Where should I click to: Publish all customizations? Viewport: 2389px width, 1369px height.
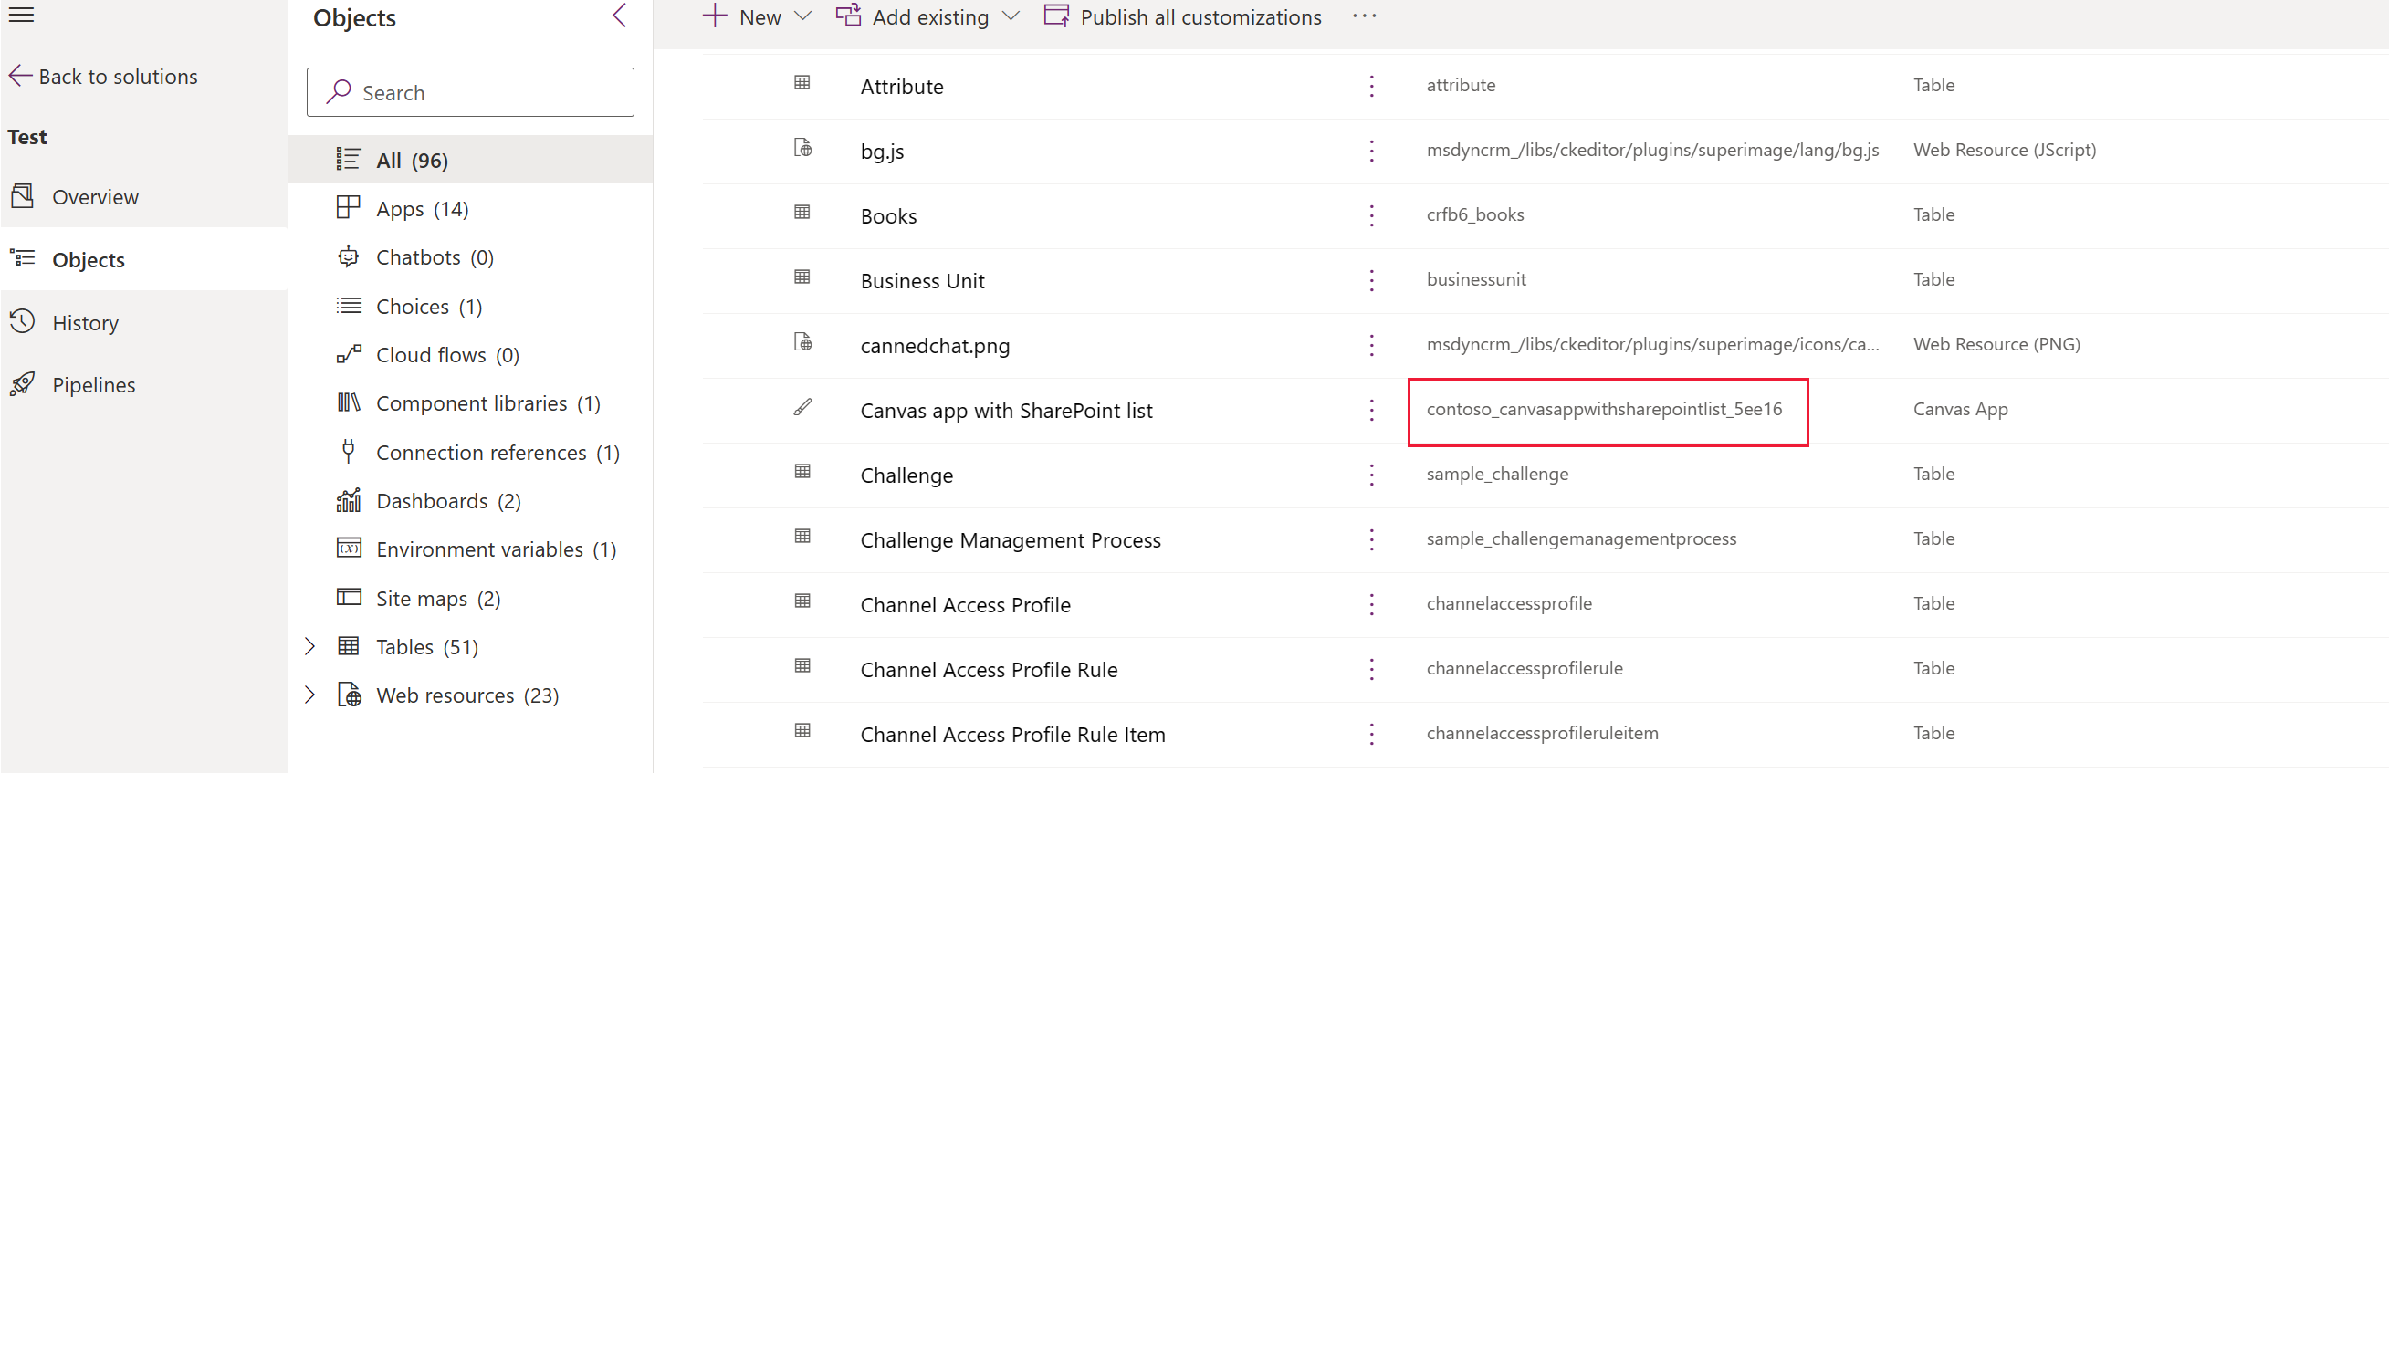(x=1183, y=17)
